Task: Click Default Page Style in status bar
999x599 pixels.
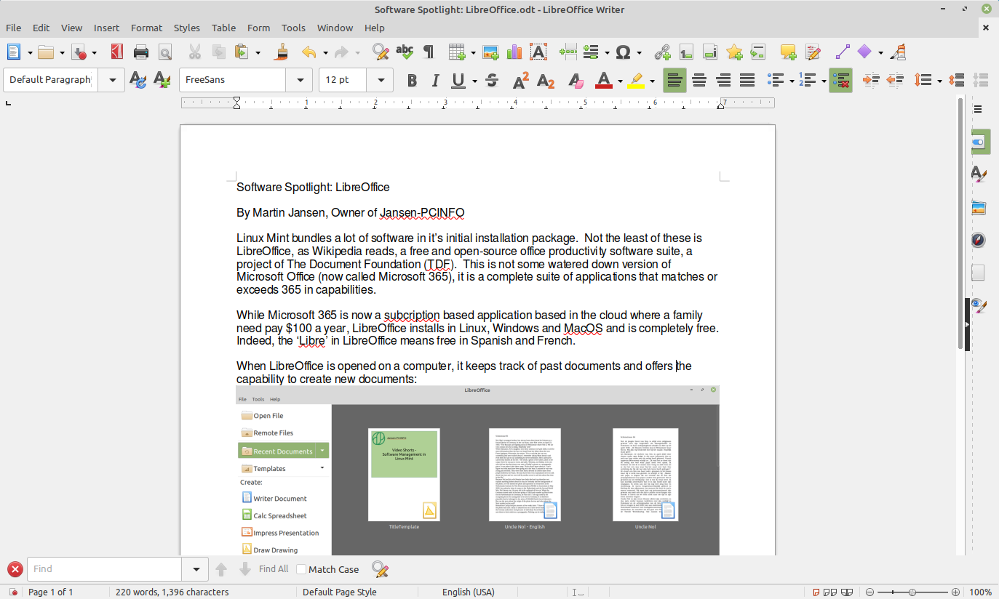Action: tap(340, 592)
